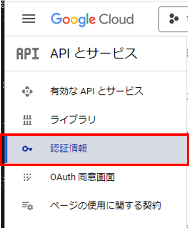The height and width of the screenshot is (228, 189).
Task: Open the hamburger navigation menu
Action: 29,19
